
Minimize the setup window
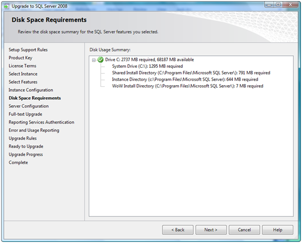click(x=270, y=5)
